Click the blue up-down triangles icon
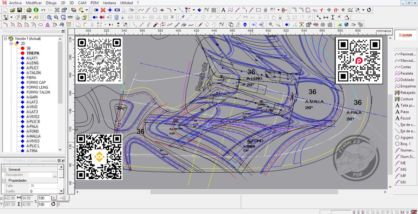 pos(245,24)
